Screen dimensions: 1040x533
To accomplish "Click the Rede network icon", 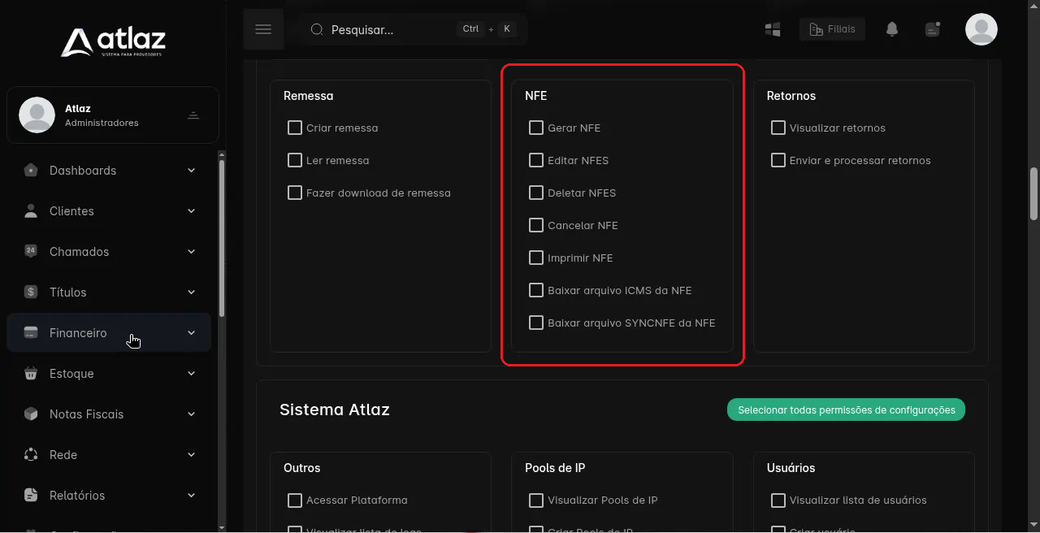I will click(x=31, y=454).
